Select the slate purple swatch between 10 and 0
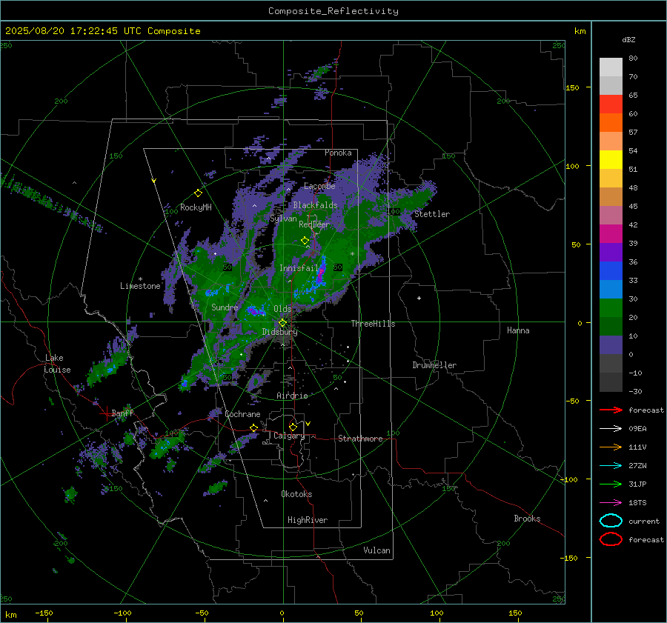 pyautogui.click(x=611, y=345)
